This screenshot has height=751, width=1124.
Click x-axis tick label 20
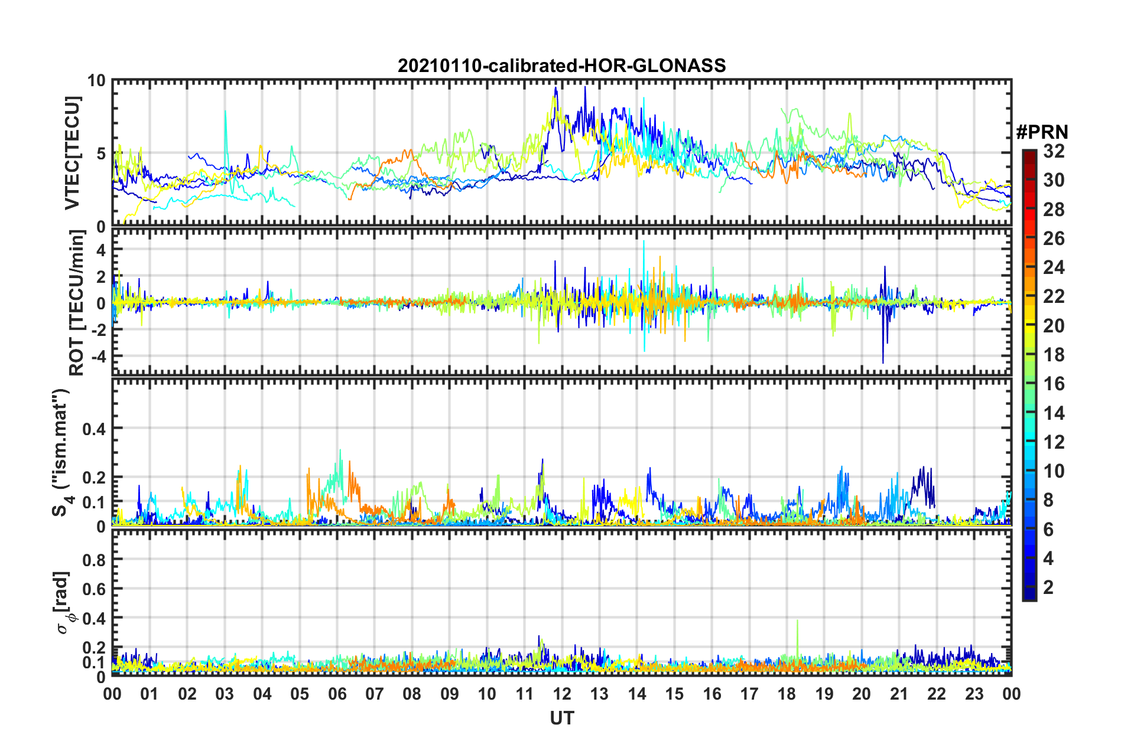[862, 694]
